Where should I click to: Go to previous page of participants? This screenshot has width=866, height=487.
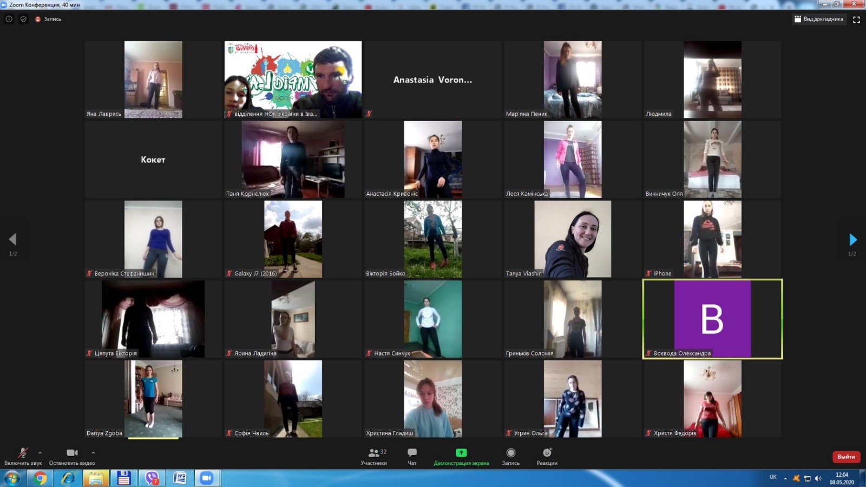coord(12,239)
